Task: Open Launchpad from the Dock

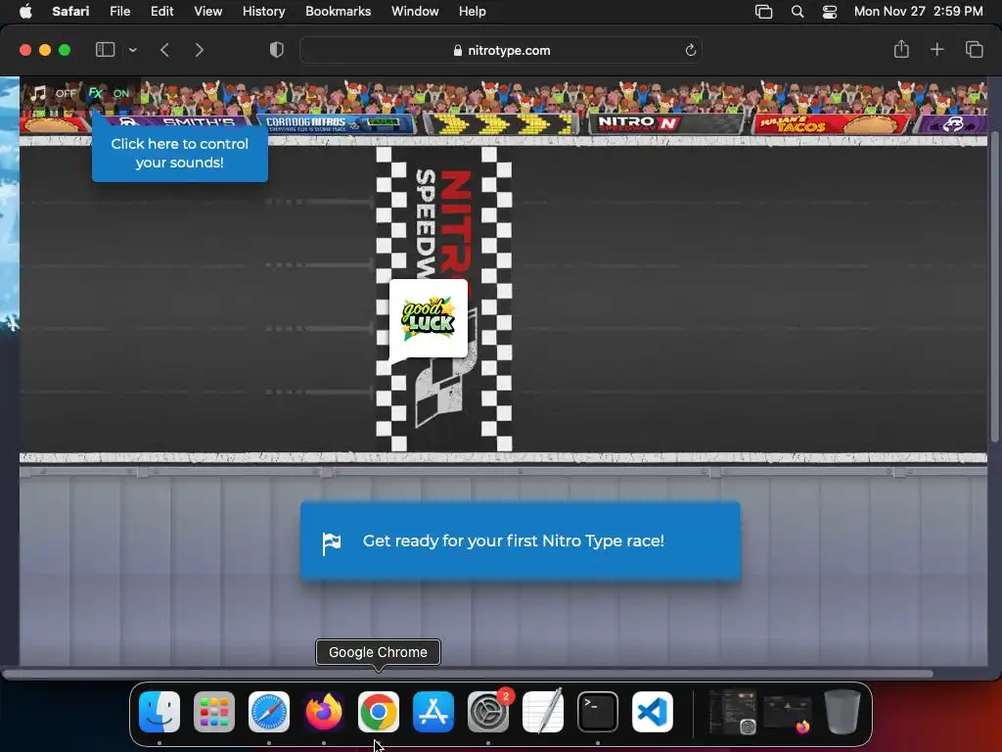Action: (214, 712)
